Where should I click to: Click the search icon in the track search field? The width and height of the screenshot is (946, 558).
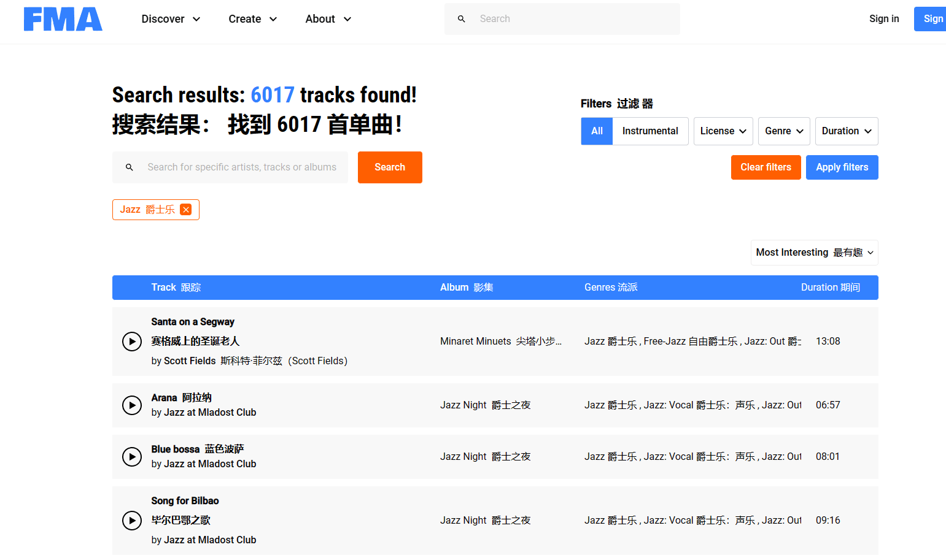click(130, 167)
